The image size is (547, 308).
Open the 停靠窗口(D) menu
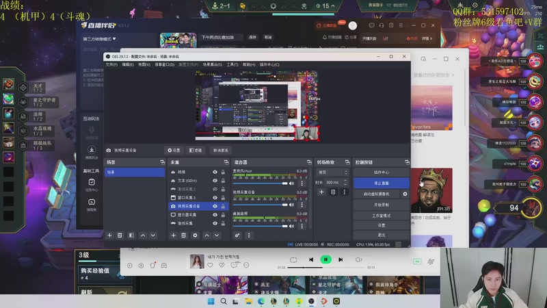click(165, 64)
